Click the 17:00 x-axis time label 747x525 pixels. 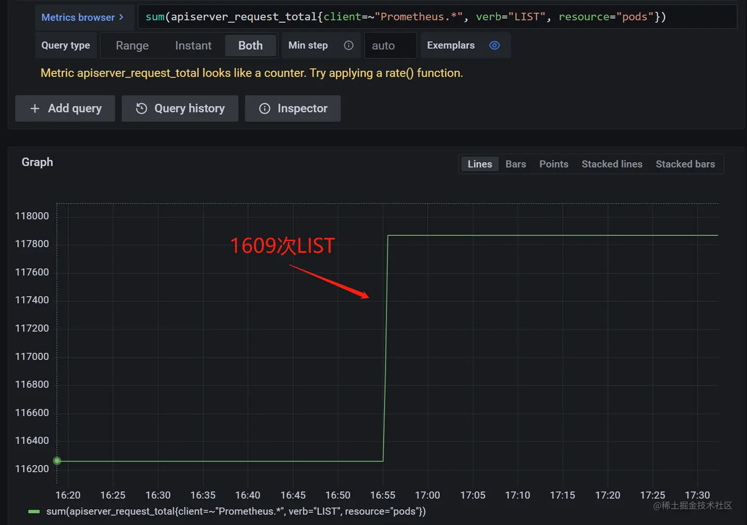point(427,495)
